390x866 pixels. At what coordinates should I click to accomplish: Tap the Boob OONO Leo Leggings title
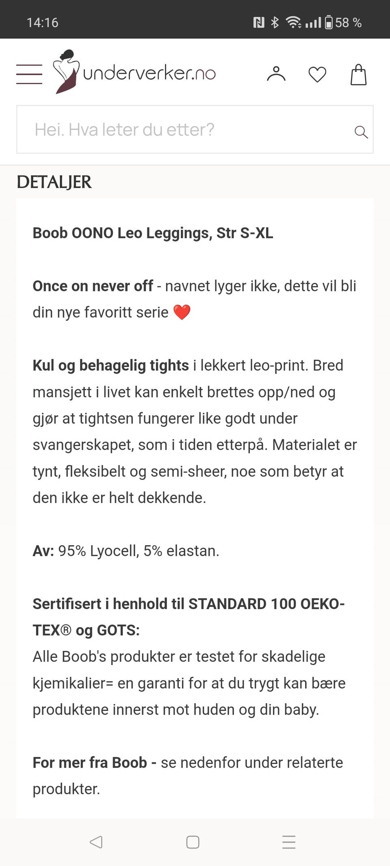[x=153, y=233]
